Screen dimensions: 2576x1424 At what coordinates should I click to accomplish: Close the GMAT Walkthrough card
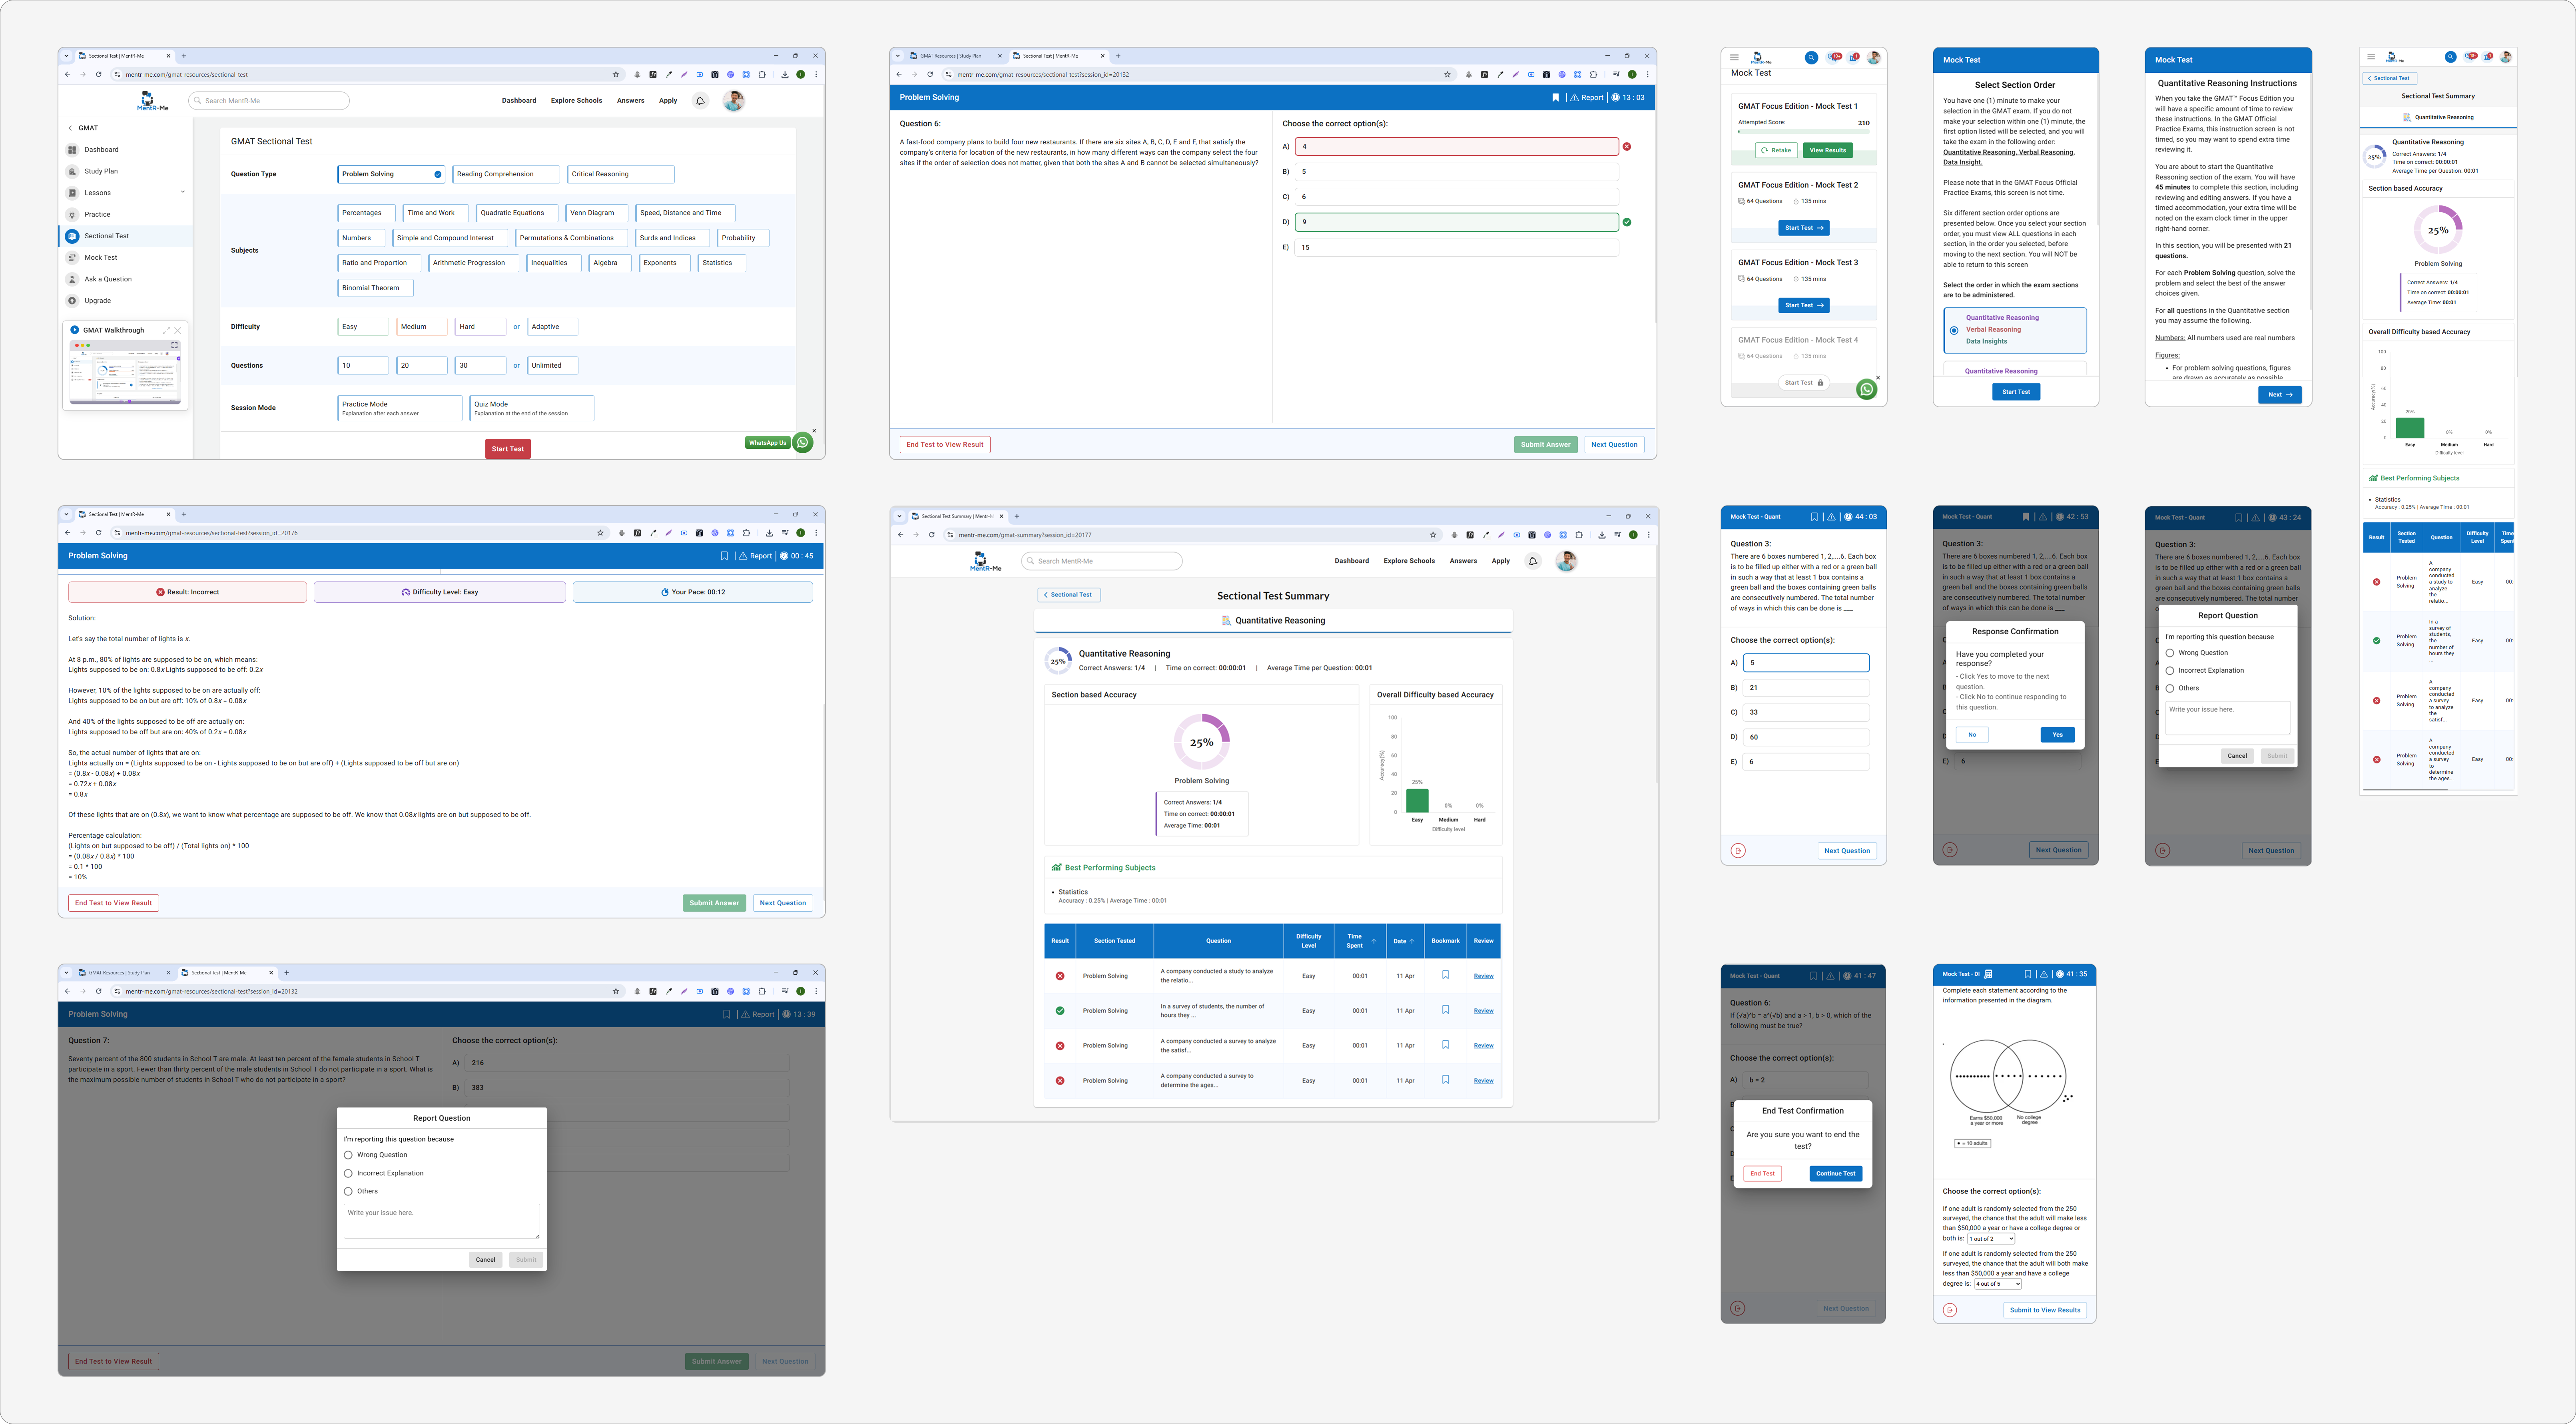[178, 330]
